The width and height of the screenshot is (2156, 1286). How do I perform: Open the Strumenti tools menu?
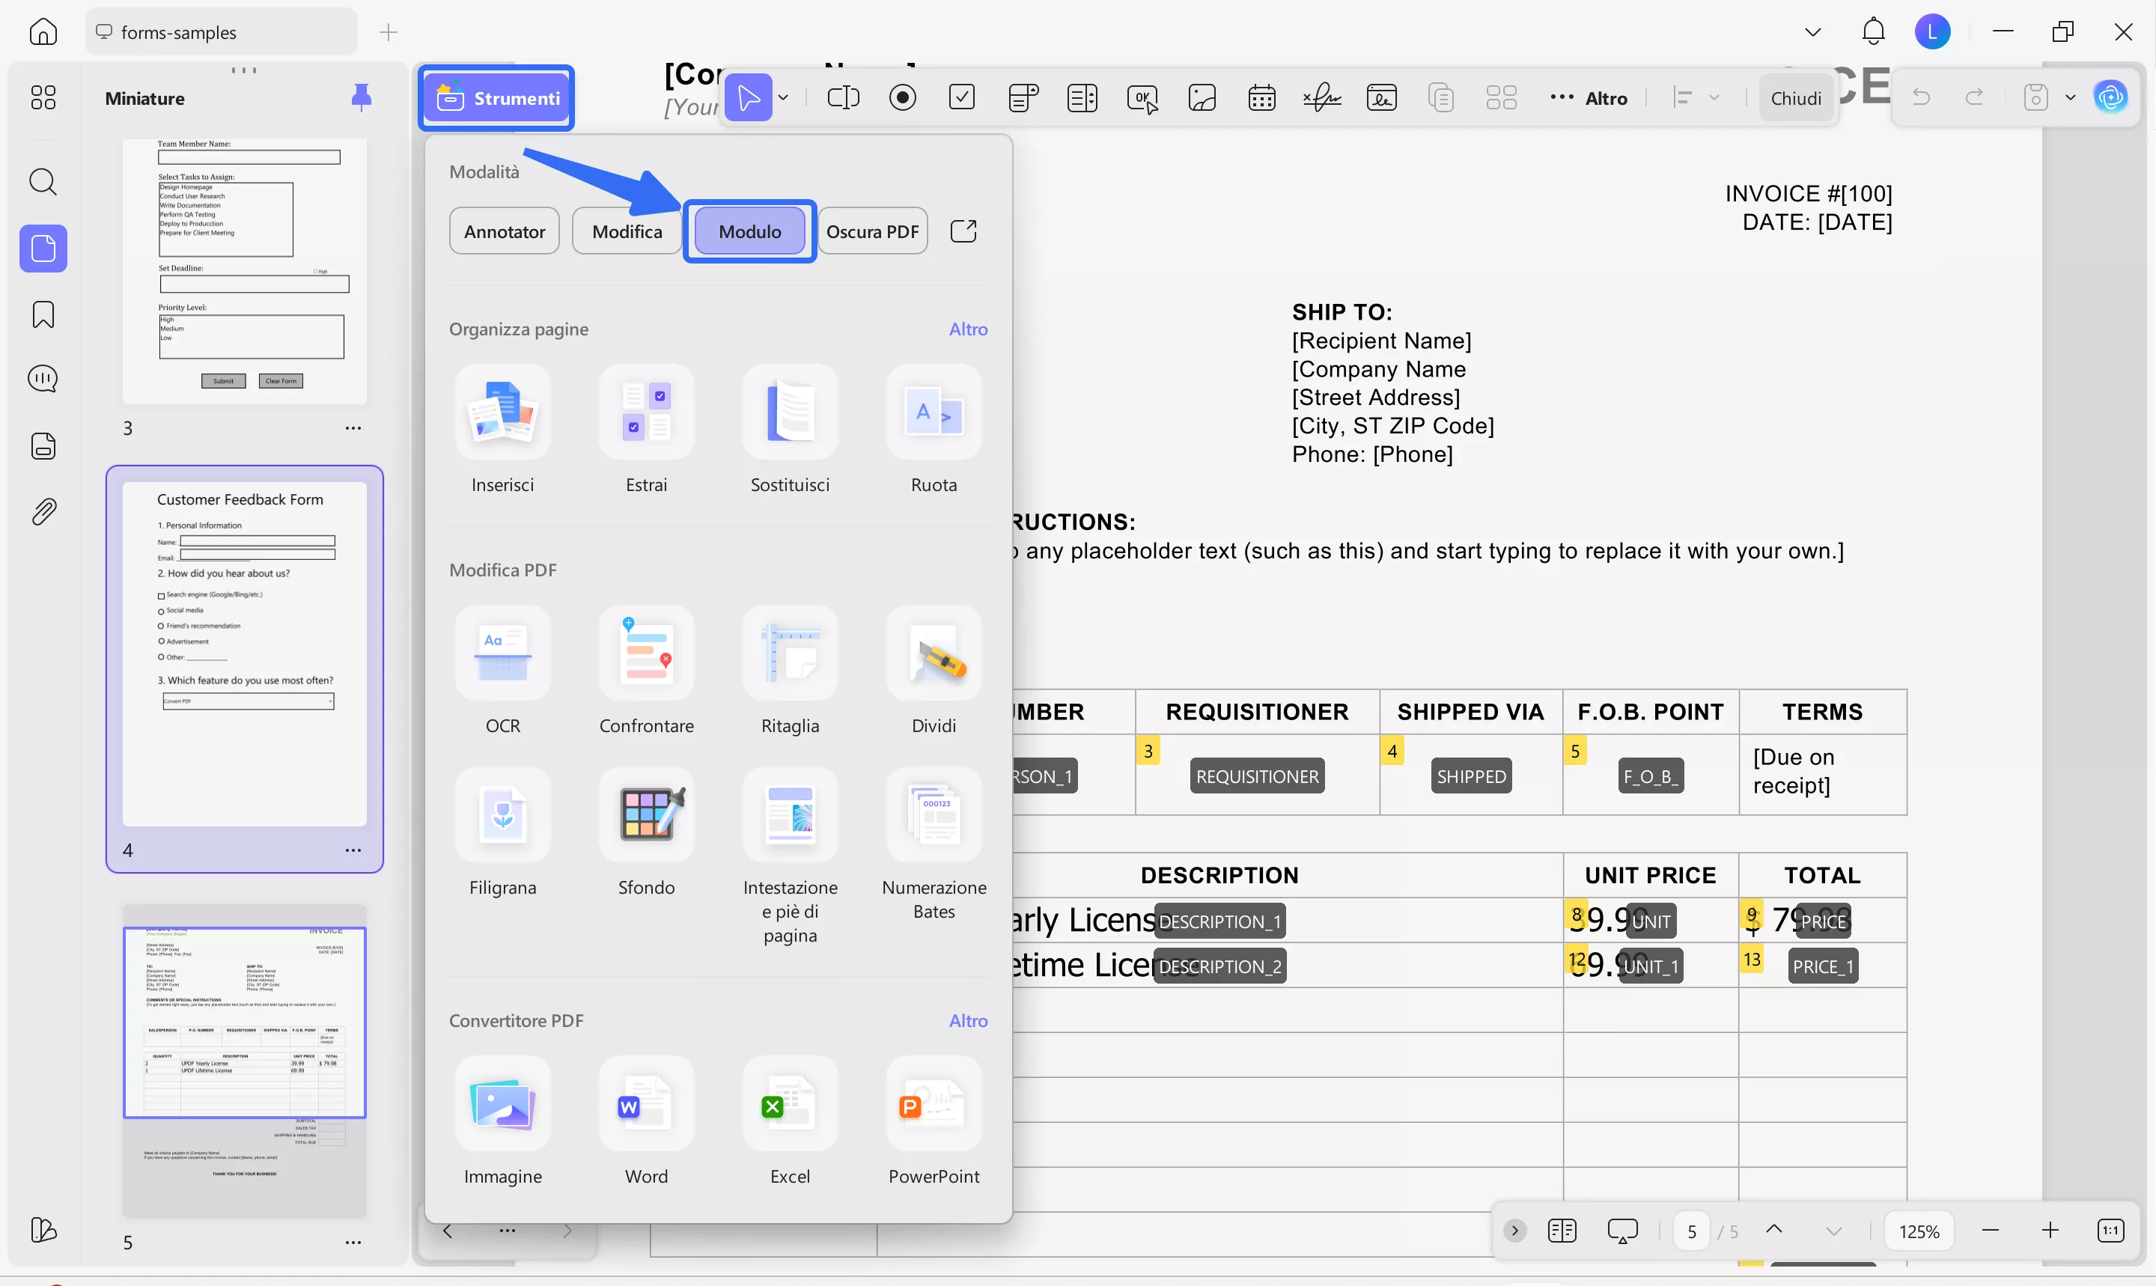tap(497, 98)
